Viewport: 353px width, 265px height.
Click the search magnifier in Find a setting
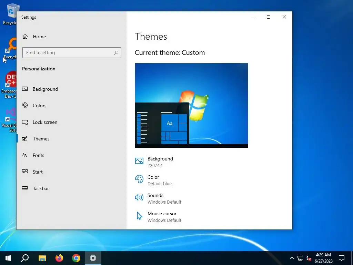116,53
